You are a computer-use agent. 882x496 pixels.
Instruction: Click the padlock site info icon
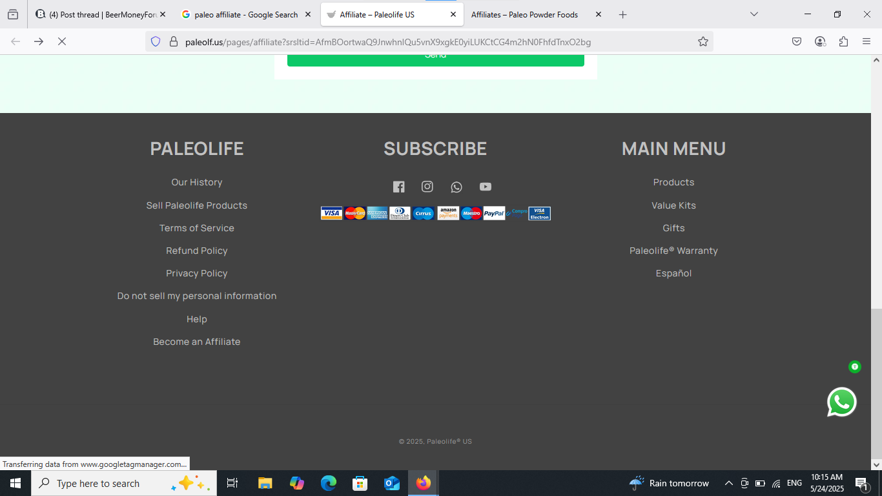point(173,42)
